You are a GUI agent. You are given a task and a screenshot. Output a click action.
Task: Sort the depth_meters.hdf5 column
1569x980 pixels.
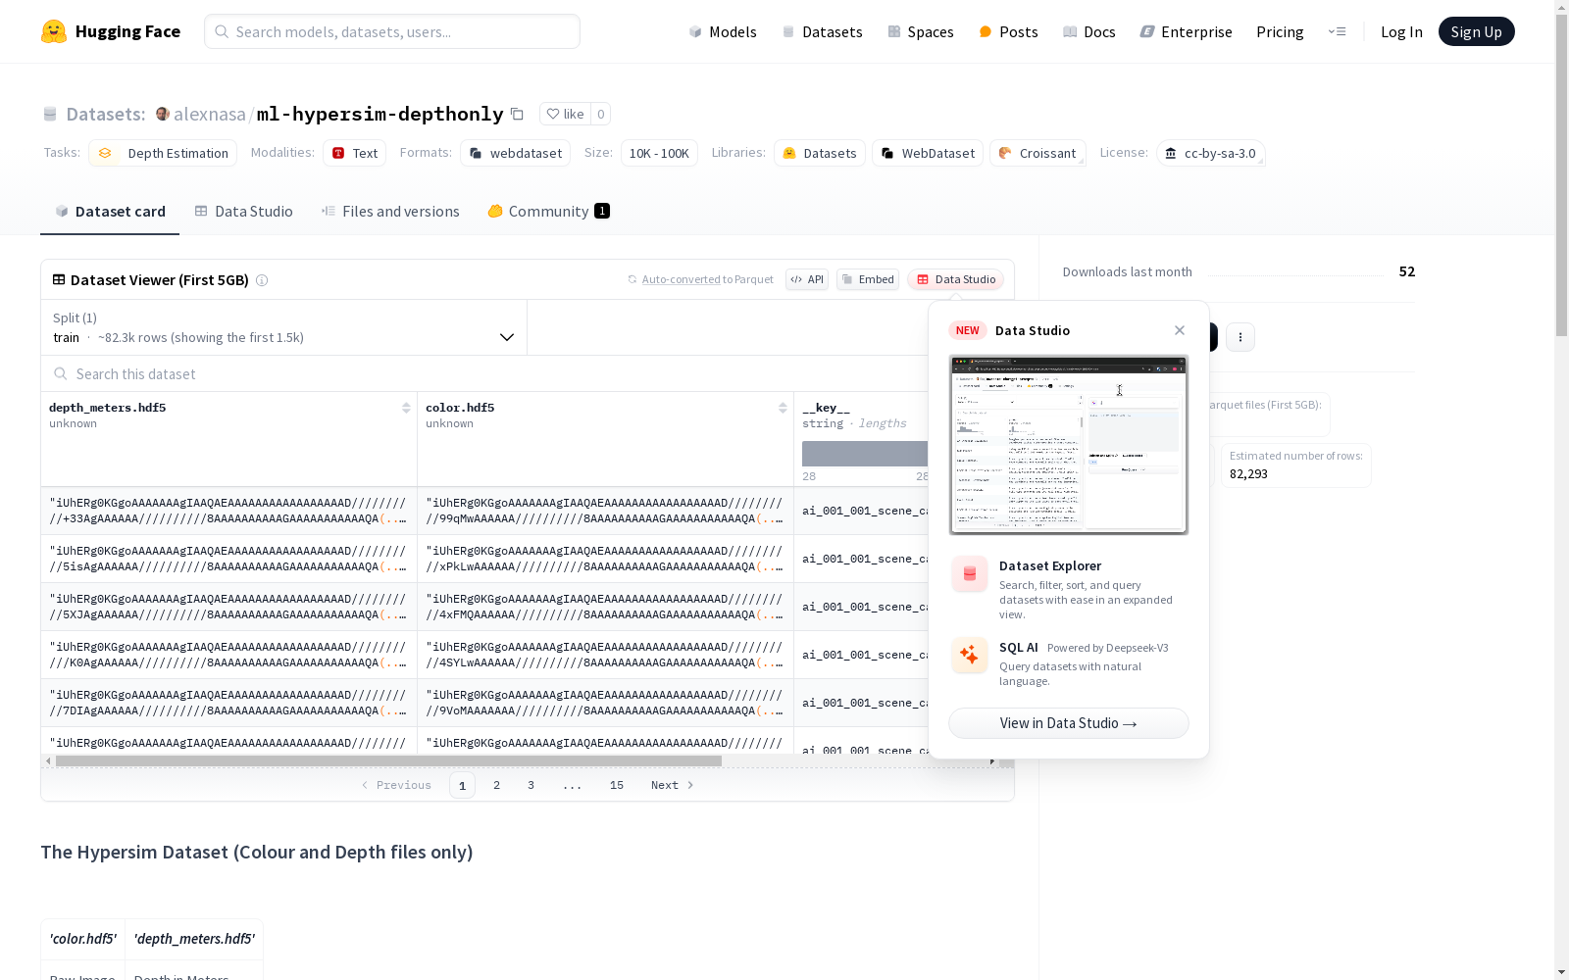(x=406, y=408)
